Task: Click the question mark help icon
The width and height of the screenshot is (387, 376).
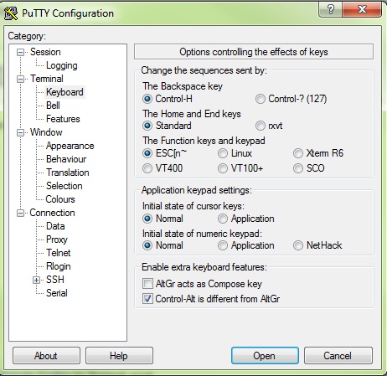Action: pyautogui.click(x=330, y=9)
